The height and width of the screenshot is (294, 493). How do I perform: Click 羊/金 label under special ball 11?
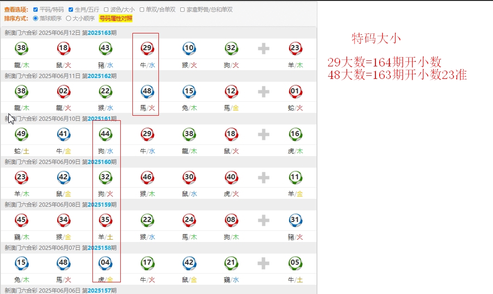[295, 194]
